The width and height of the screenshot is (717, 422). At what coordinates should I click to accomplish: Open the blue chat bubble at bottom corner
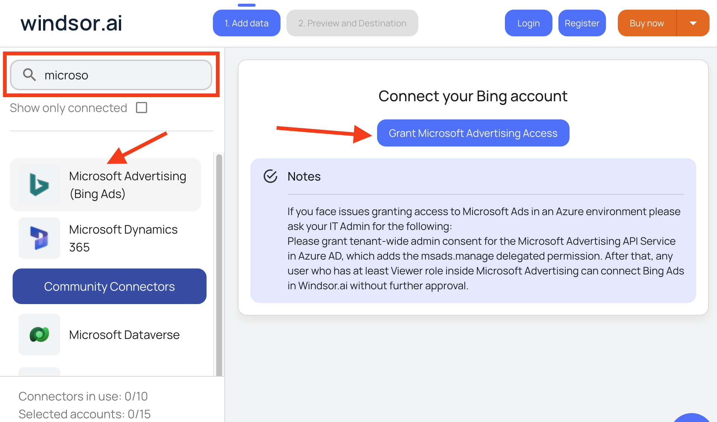click(692, 418)
